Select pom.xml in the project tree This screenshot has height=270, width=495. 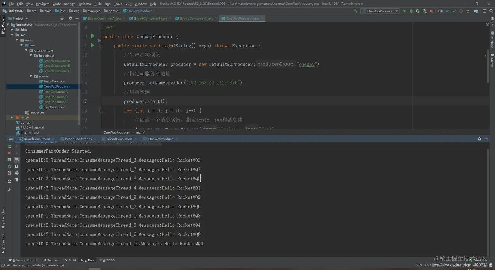[x=27, y=123]
